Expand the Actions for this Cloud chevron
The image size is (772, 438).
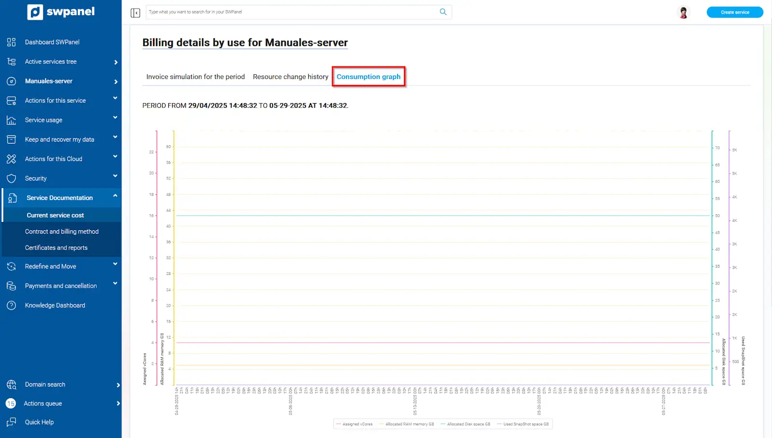click(x=115, y=156)
